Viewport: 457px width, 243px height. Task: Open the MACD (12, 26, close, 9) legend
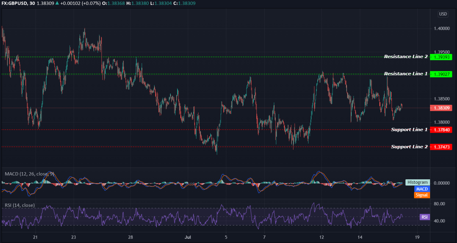pyautogui.click(x=29, y=174)
